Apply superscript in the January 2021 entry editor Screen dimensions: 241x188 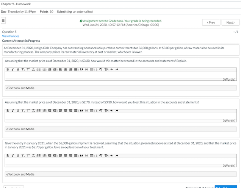(x=28, y=156)
